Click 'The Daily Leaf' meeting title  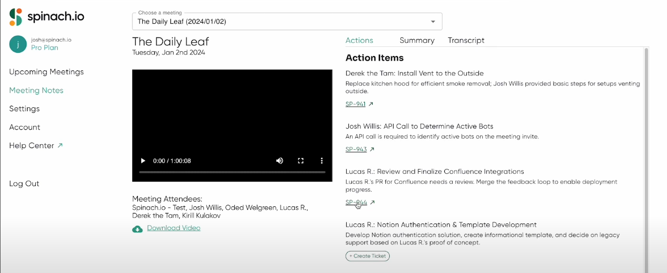[x=171, y=42]
